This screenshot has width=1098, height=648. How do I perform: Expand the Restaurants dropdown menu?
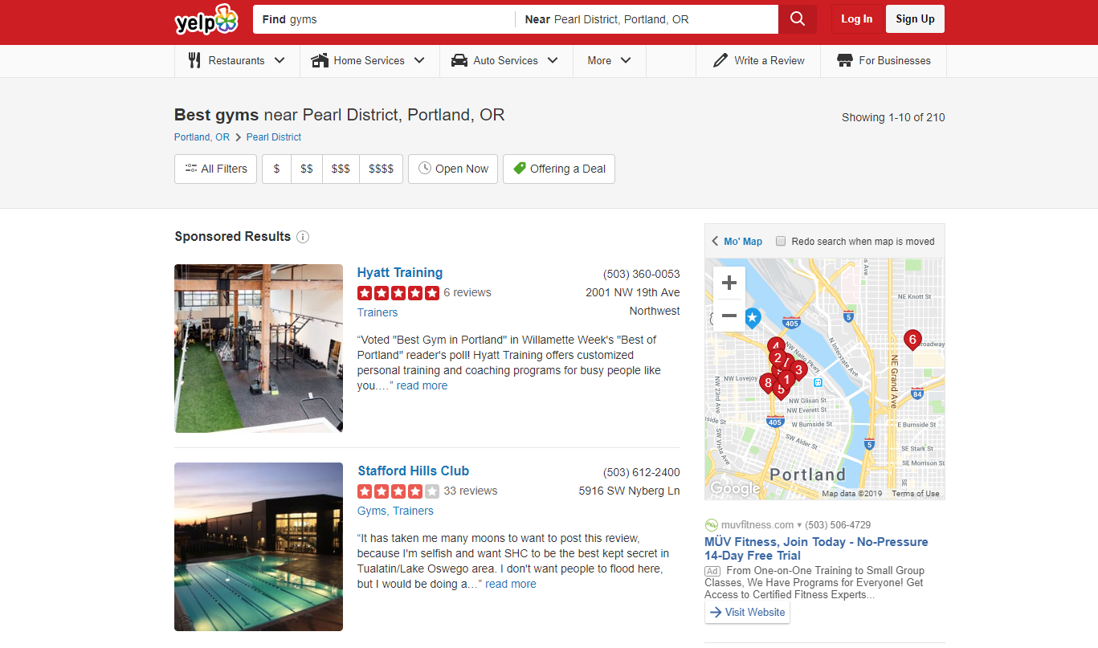point(237,60)
